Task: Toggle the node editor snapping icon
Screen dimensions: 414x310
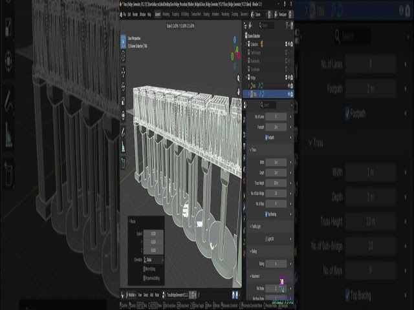Action: click(234, 295)
